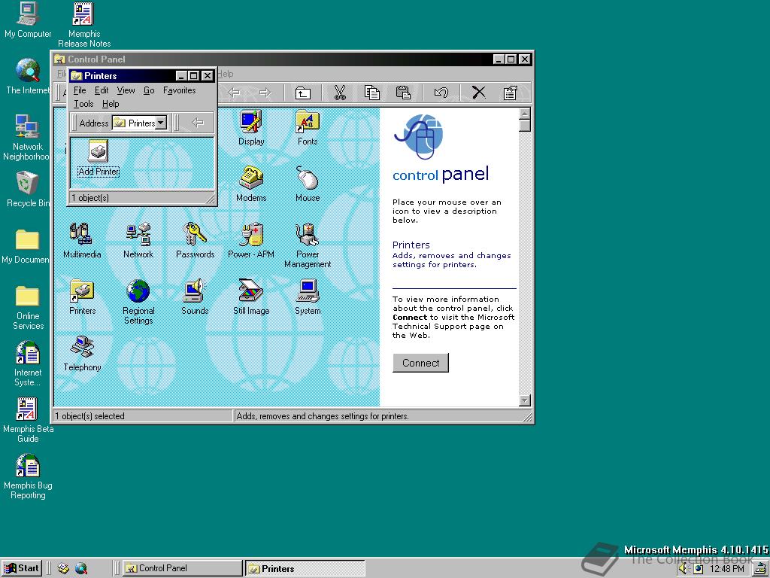This screenshot has width=770, height=578.
Task: Select The Internet desktop icon
Action: coord(28,76)
